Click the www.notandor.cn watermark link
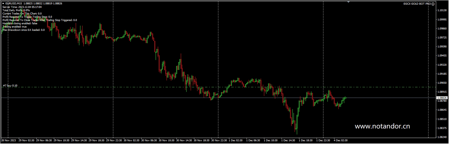Image resolution: width=449 pixels, height=144 pixels. tap(382, 126)
